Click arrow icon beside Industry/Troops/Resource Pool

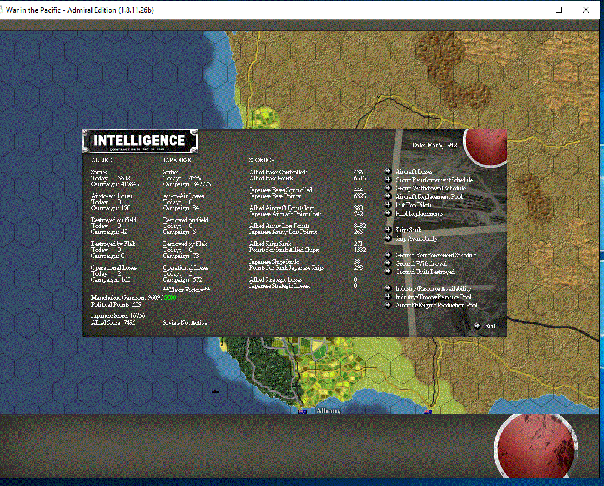pos(388,297)
